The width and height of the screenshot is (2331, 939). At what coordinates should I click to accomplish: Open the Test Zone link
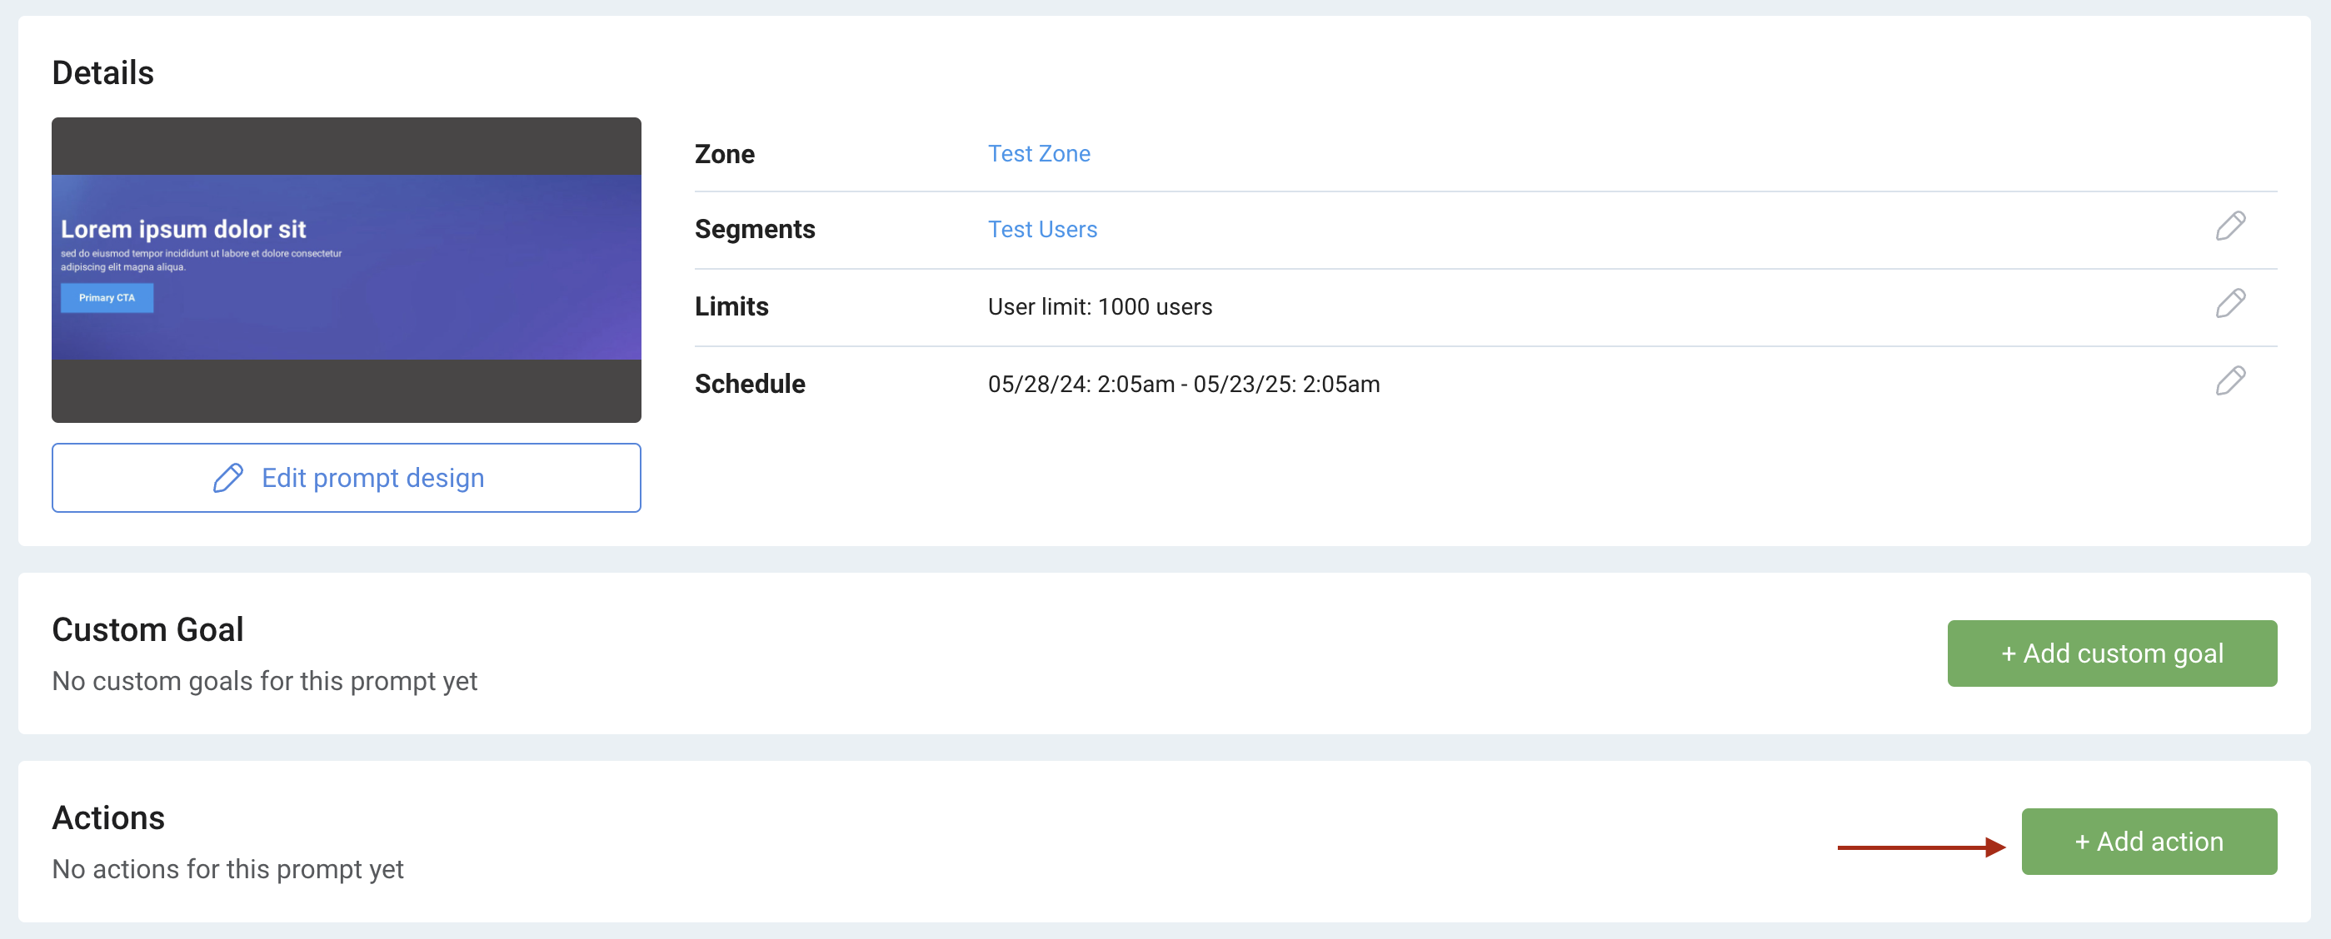click(x=1039, y=154)
